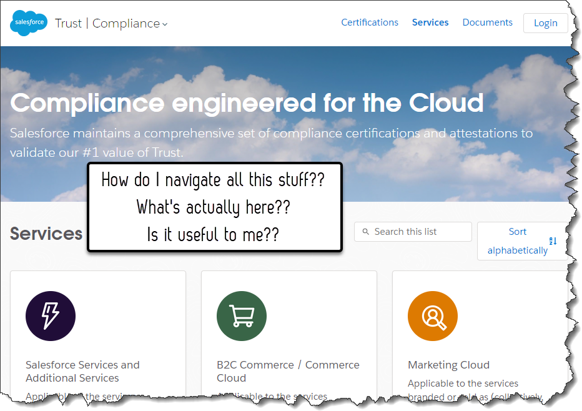The height and width of the screenshot is (411, 582).
Task: Click 'Applicable to the services' under Marketing Cloud
Action: [463, 383]
